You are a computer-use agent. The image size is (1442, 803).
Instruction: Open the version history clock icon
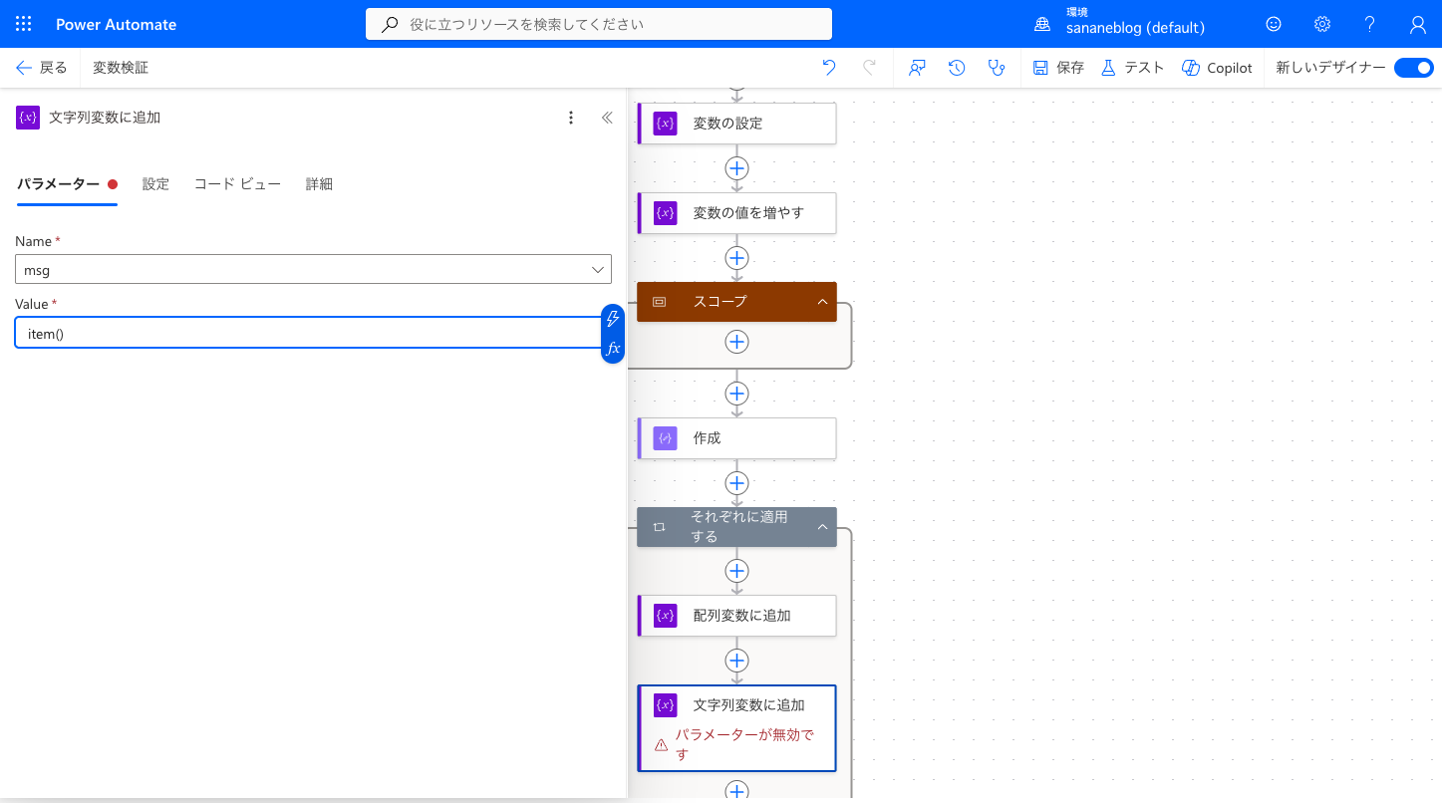point(957,68)
